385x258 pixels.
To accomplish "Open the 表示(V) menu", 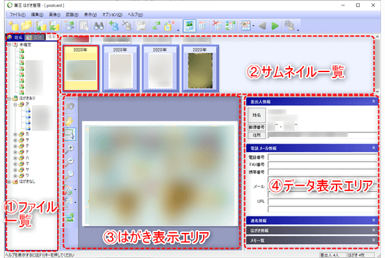I will click(x=90, y=15).
